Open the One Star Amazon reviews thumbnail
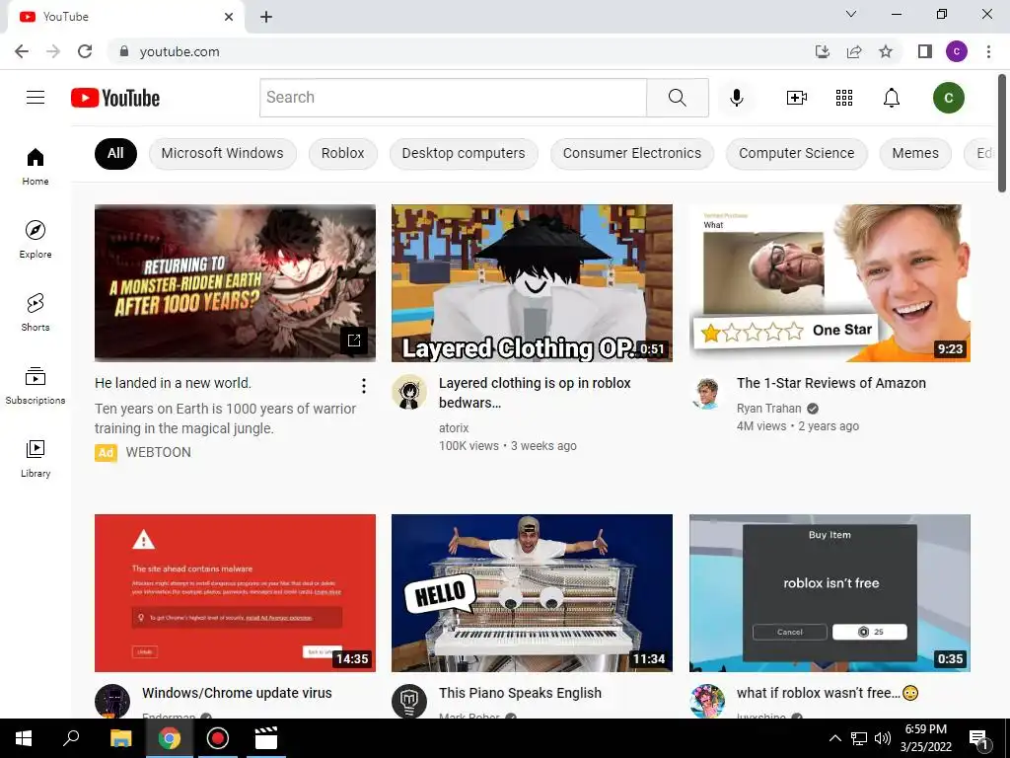Viewport: 1010px width, 758px height. click(830, 283)
